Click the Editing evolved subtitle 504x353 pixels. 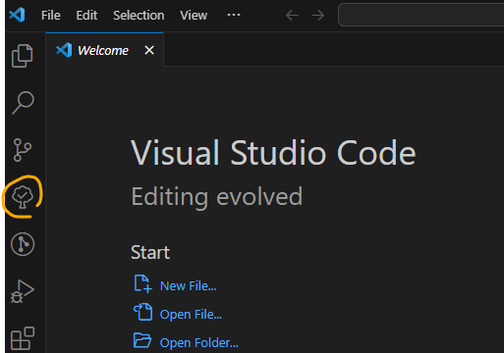[x=217, y=197]
